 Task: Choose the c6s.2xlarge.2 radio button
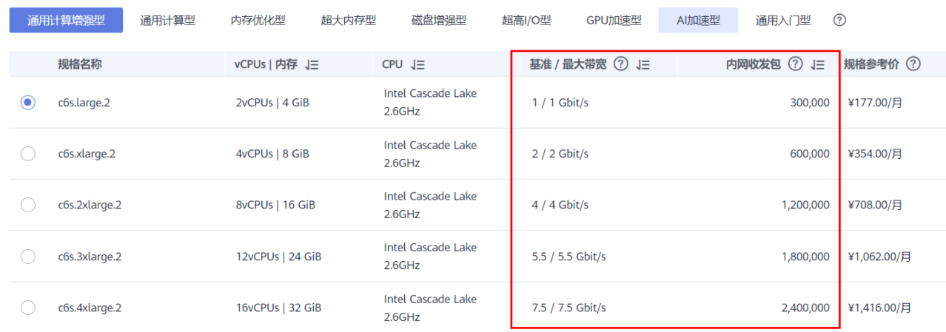pyautogui.click(x=28, y=205)
